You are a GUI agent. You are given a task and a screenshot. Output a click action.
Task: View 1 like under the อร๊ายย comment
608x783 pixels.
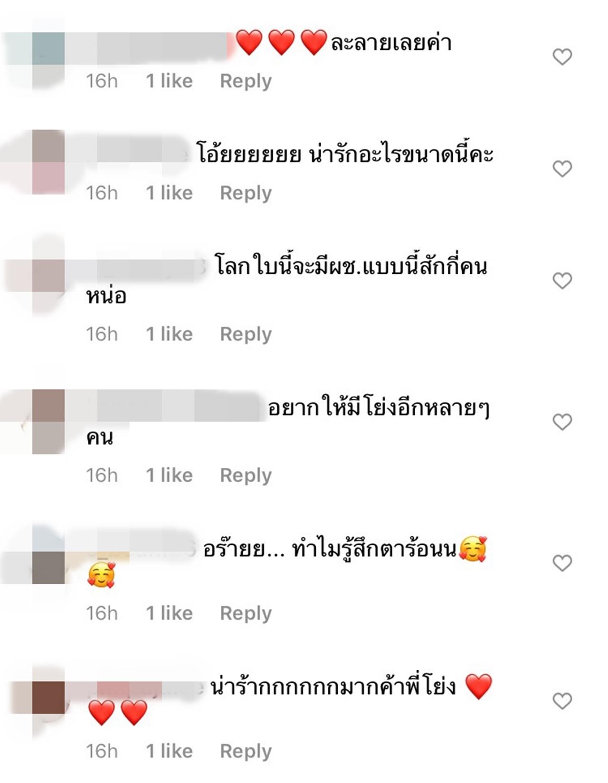(x=169, y=613)
